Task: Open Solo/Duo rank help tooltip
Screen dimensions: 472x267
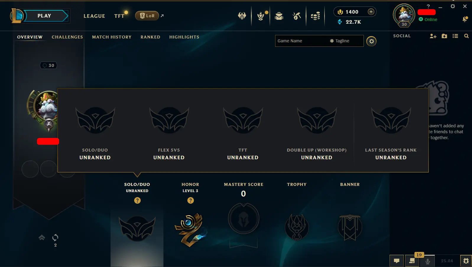Action: 137,200
